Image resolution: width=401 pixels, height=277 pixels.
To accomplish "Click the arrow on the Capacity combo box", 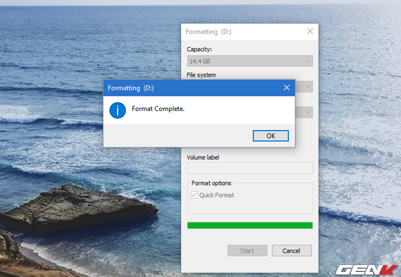I will pyautogui.click(x=308, y=61).
